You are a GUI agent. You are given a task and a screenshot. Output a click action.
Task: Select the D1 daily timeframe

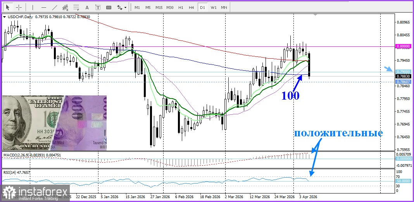202,7
